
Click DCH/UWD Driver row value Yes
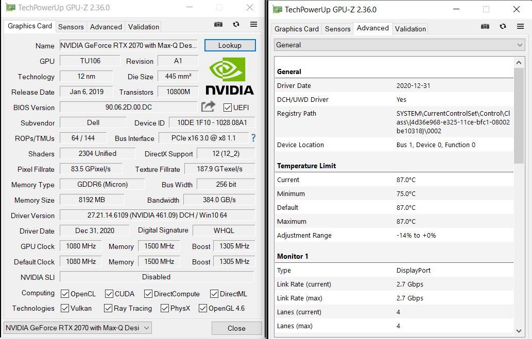coord(401,100)
